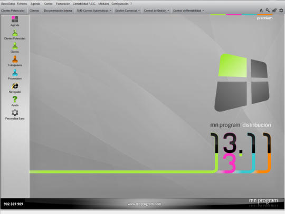Click the www.mnprogram.com link
The height and width of the screenshot is (214, 285).
click(144, 204)
